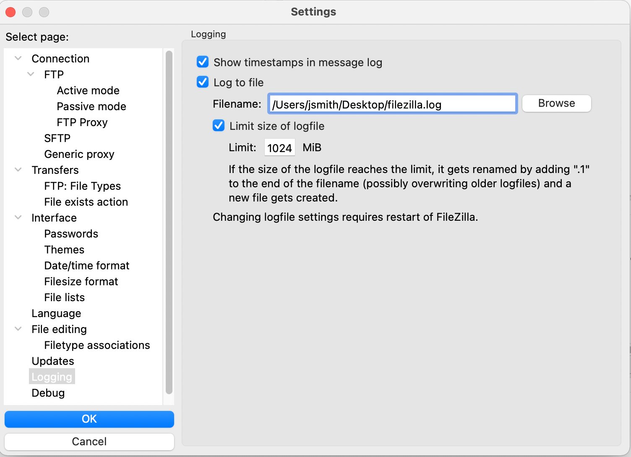The height and width of the screenshot is (457, 631).
Task: Select the Active mode settings page
Action: (x=88, y=90)
